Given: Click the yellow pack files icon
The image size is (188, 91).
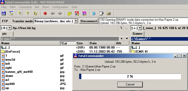Looking at the screenshot, I should [70, 13].
